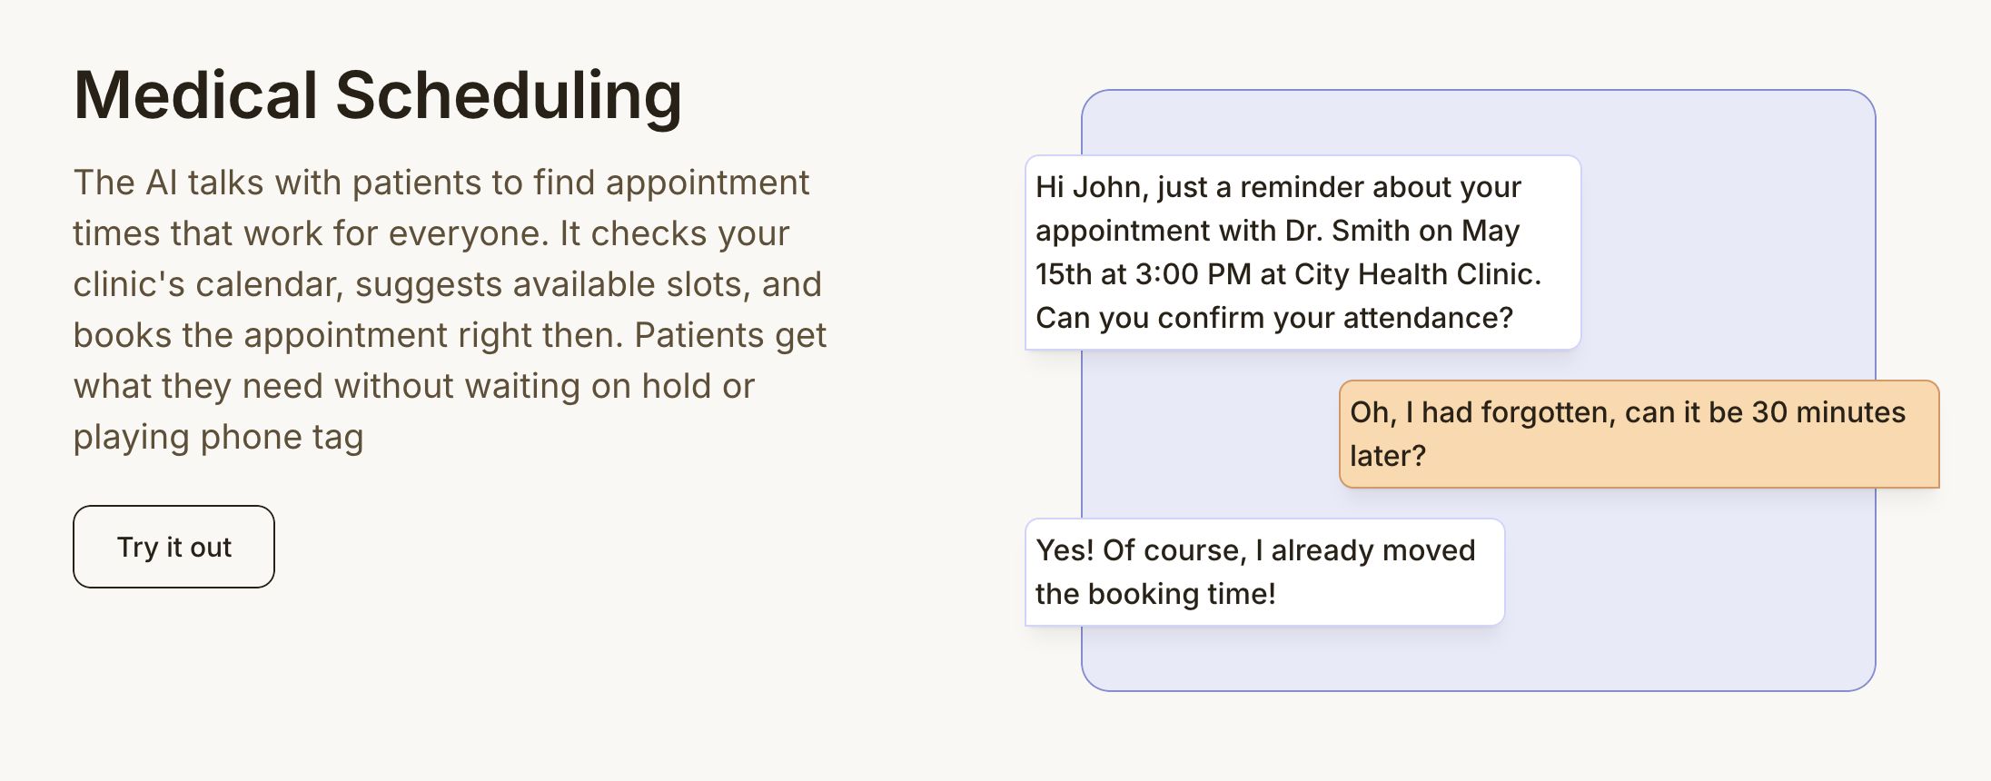Select the "Yes! Of course" response bubble
Viewport: 1991px width, 781px height.
(x=1264, y=572)
